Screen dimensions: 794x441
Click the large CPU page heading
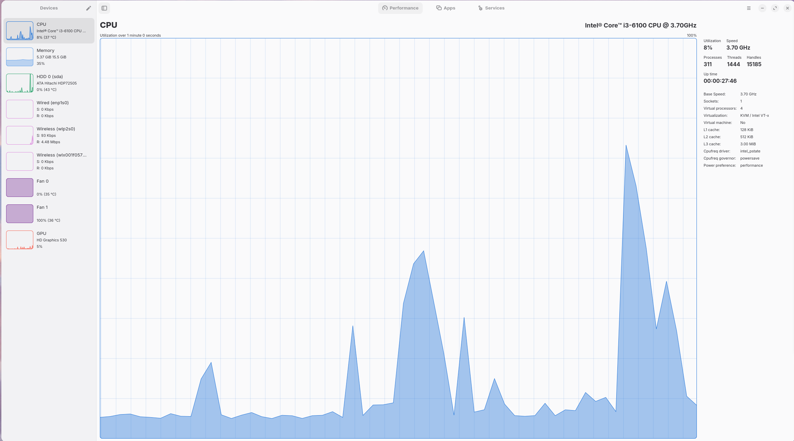pos(108,25)
